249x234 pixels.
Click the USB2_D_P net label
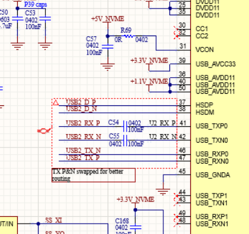[81, 102]
